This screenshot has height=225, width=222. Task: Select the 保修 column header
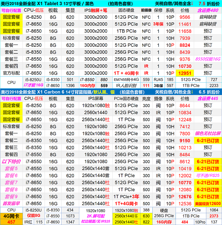click(158, 10)
